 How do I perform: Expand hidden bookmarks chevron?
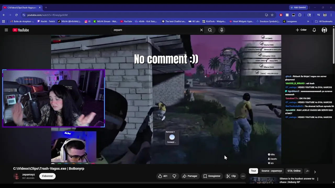[x=308, y=21]
